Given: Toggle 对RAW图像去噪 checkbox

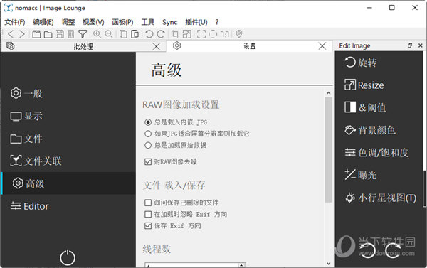Looking at the screenshot, I should (171, 162).
